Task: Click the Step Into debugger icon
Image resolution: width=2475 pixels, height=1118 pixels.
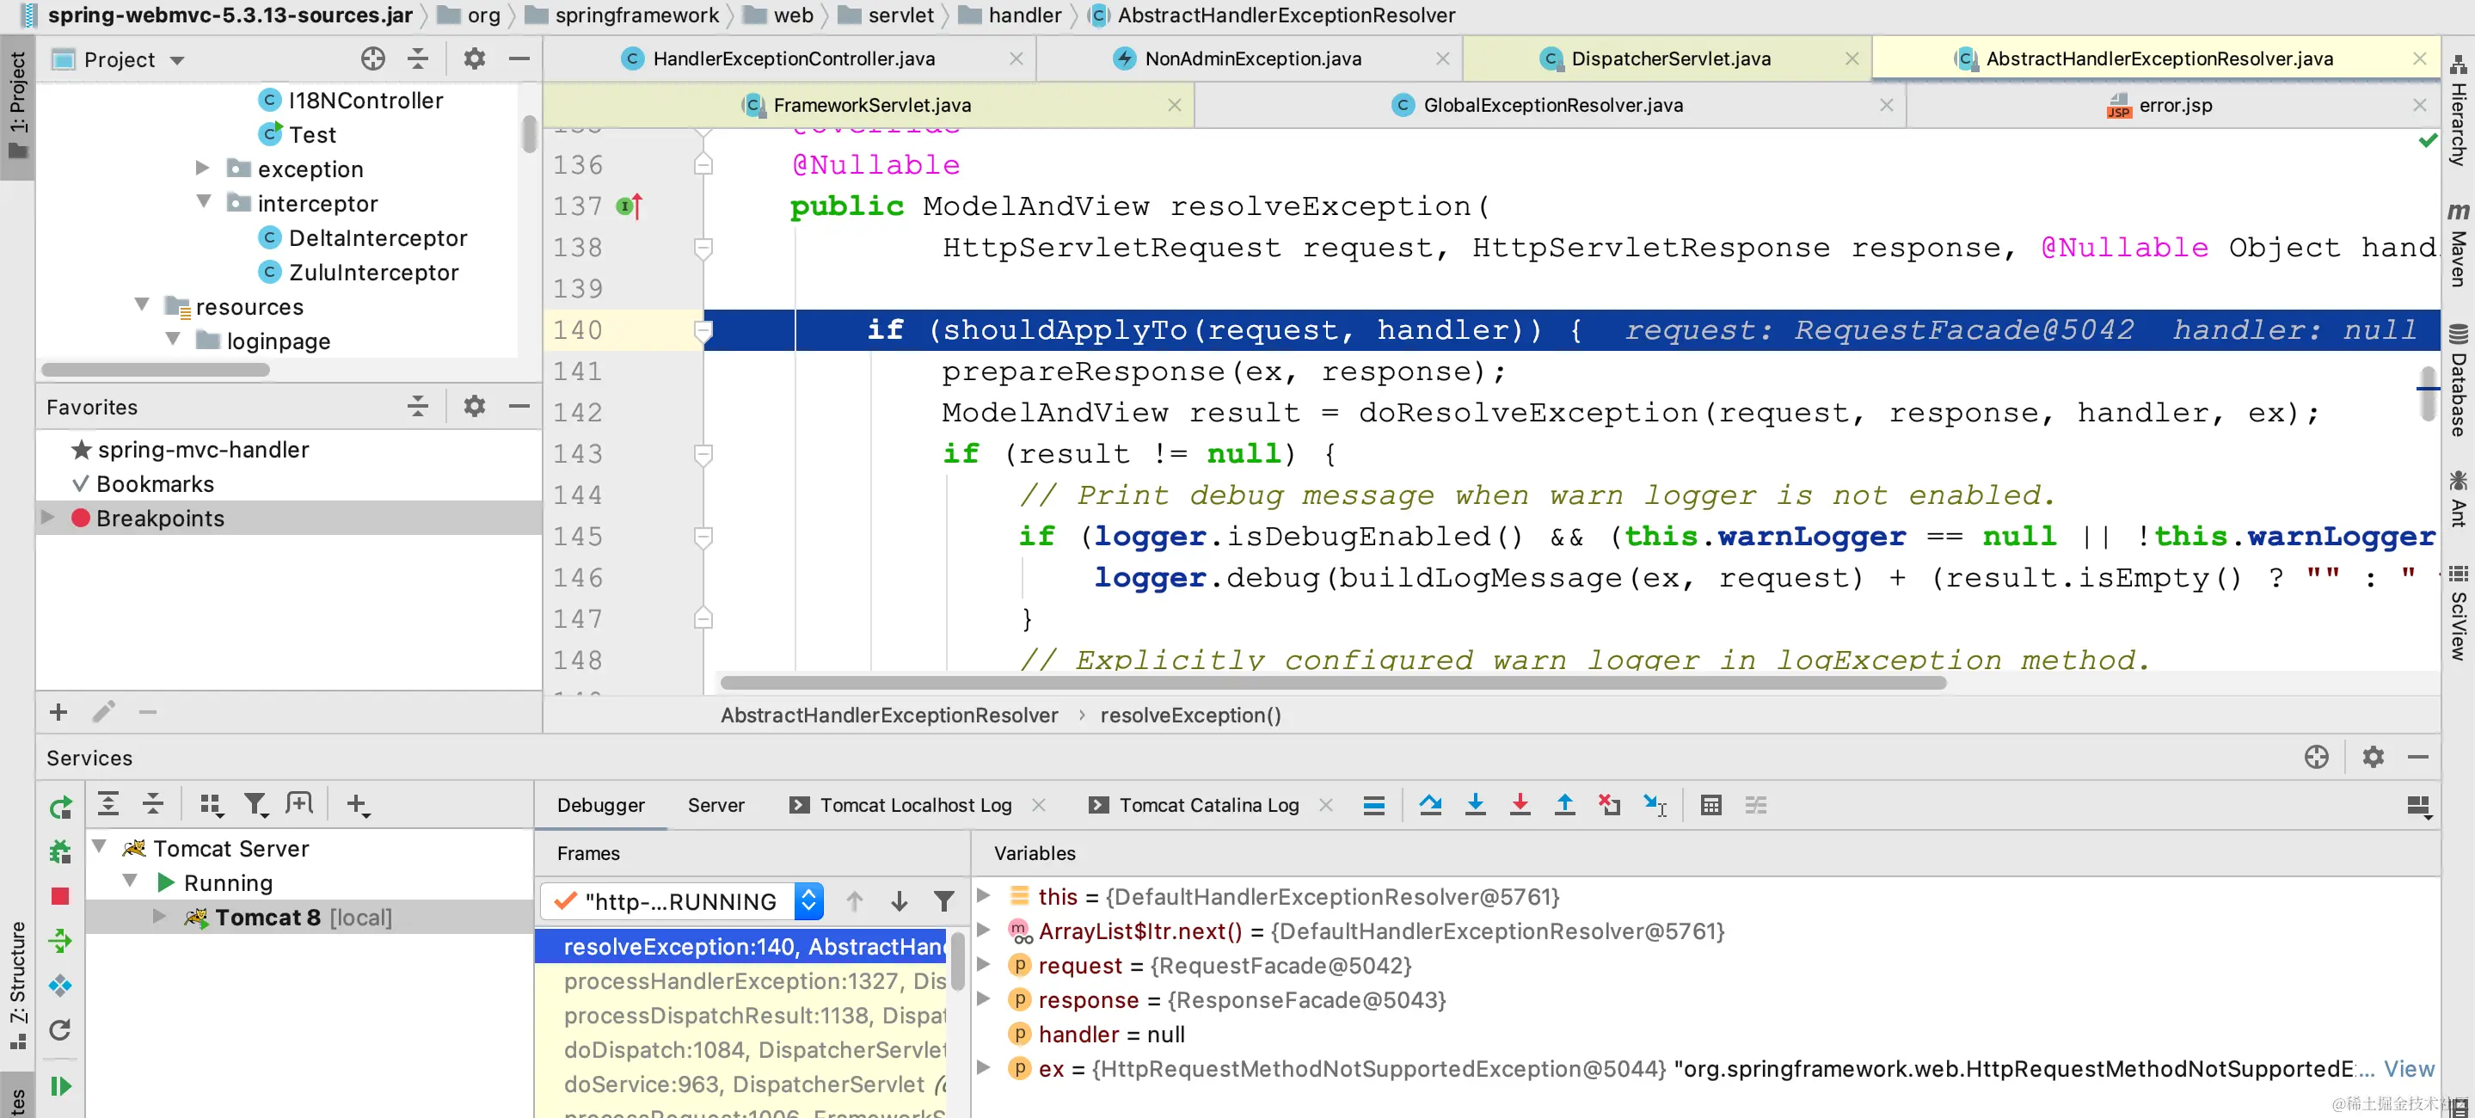Action: point(1475,805)
